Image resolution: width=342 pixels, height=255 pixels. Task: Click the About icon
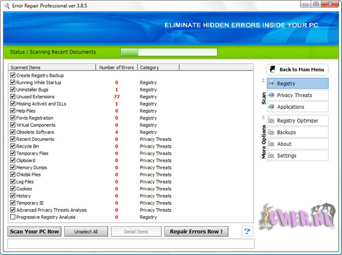271,144
